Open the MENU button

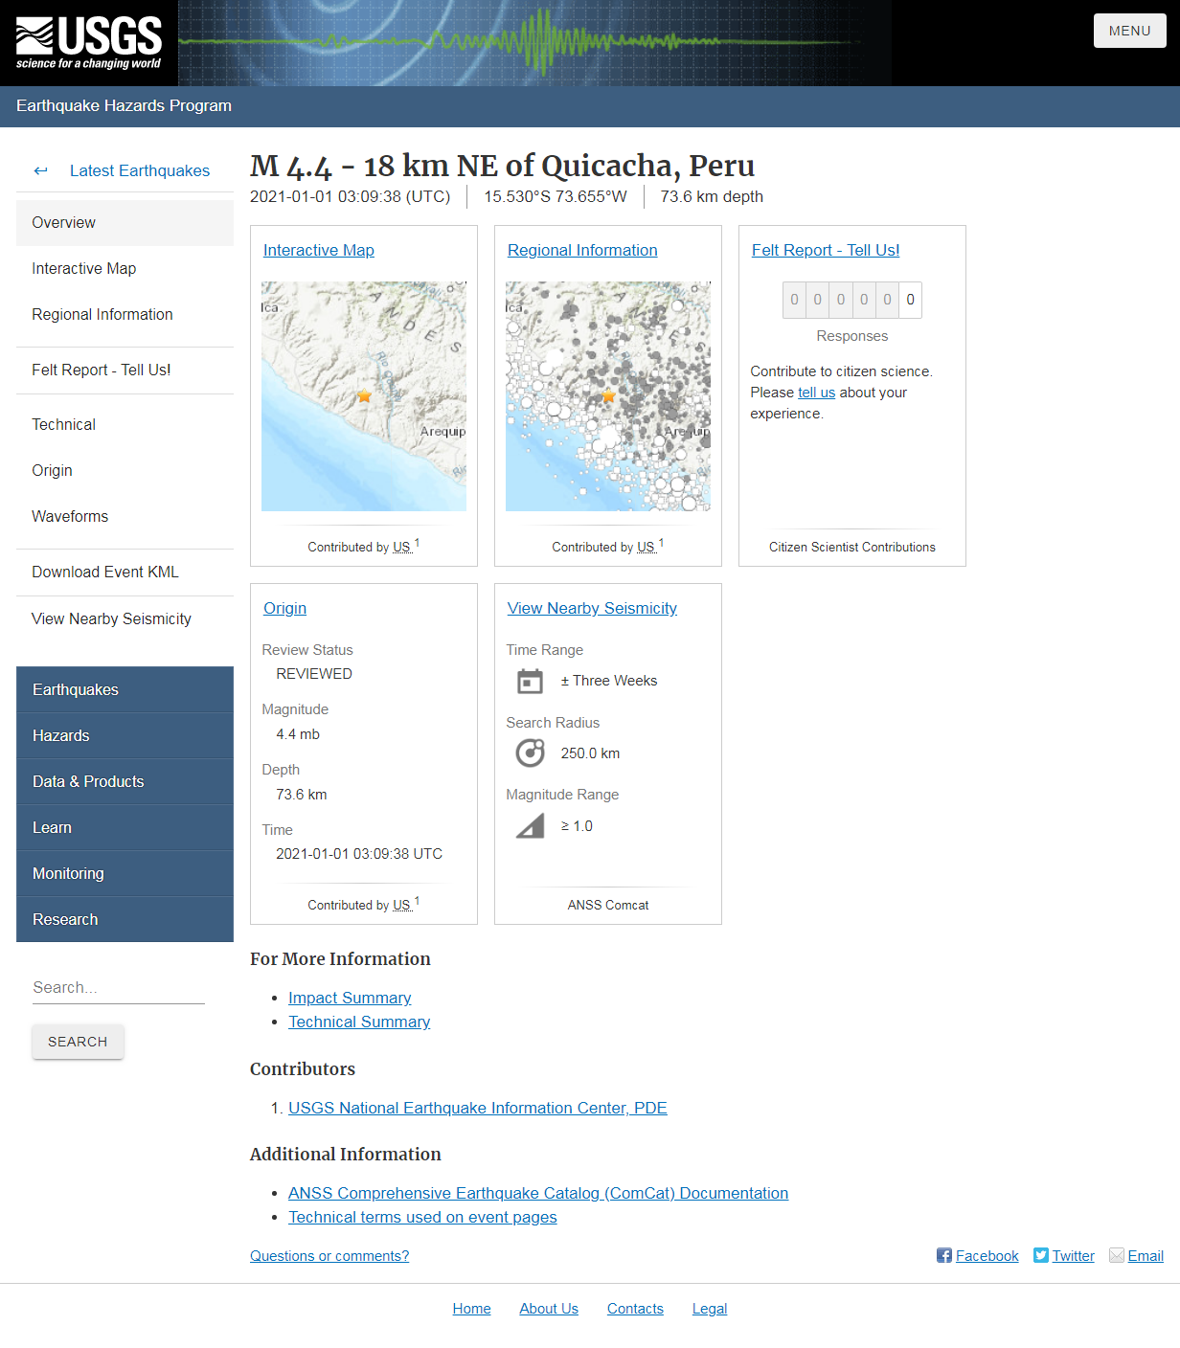tap(1129, 30)
